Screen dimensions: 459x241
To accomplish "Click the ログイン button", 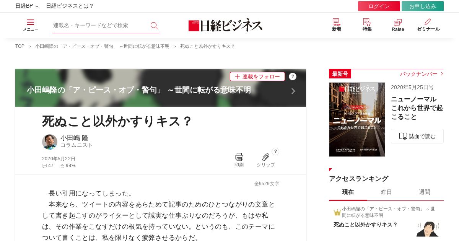I will 379,6.
